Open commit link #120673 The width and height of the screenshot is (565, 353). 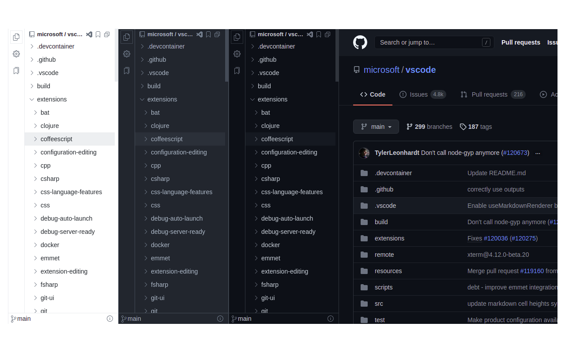pyautogui.click(x=515, y=153)
